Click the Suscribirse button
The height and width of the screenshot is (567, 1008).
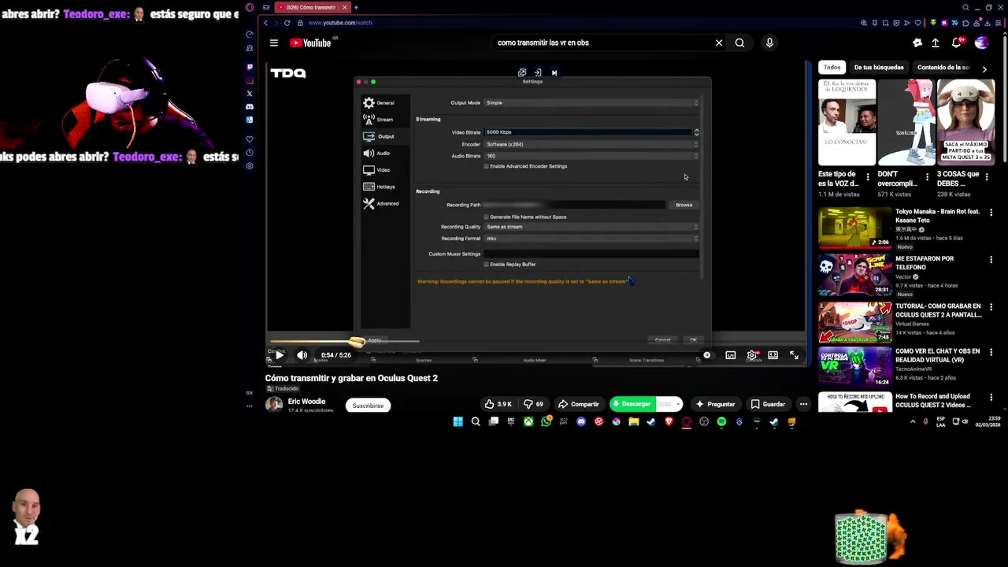[368, 406]
